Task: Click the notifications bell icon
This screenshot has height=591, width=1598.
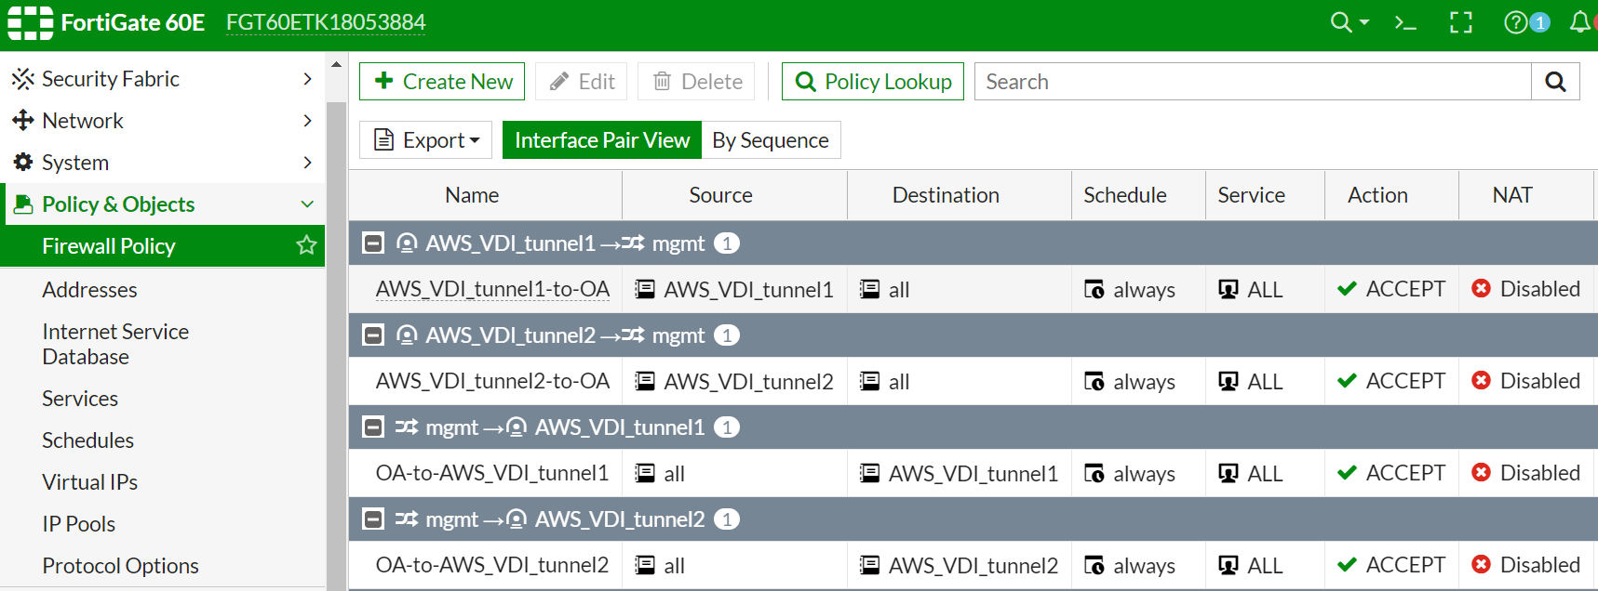Action: [1579, 22]
